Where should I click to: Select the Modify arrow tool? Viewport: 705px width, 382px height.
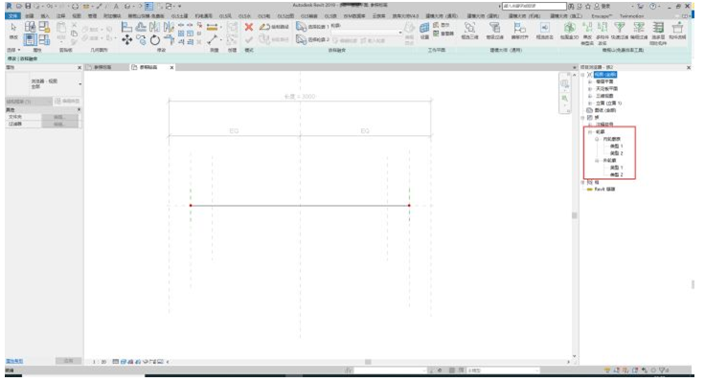pyautogui.click(x=13, y=28)
